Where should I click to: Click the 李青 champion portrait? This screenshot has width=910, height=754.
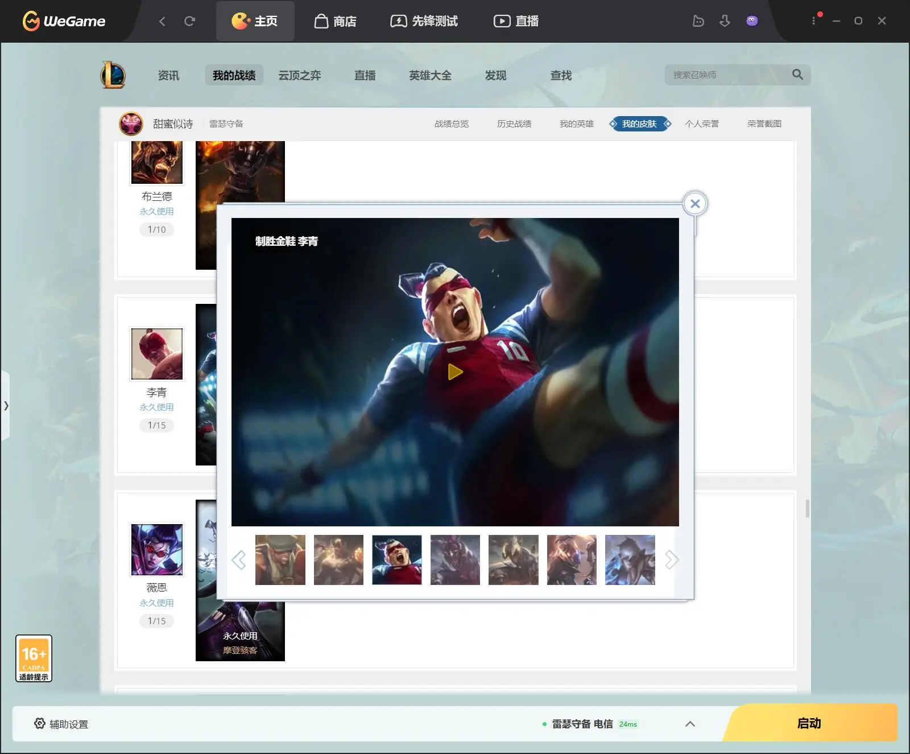click(x=157, y=353)
